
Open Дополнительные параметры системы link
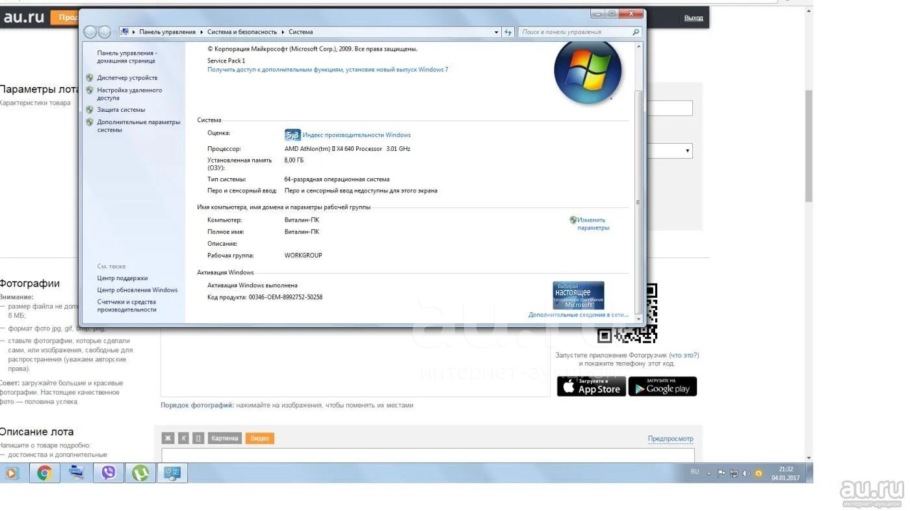pyautogui.click(x=138, y=126)
